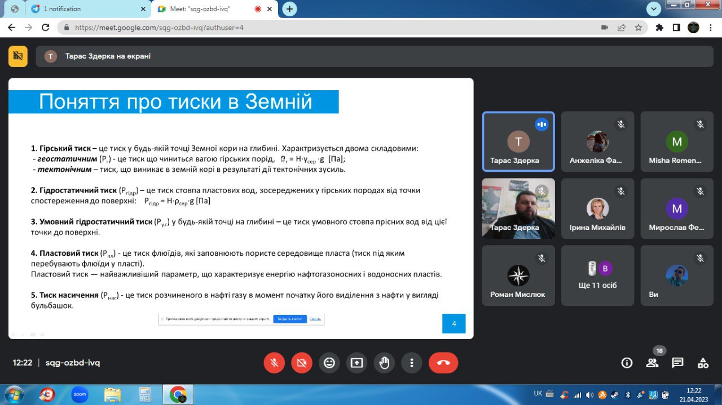The image size is (722, 405).
Task: Click 'Закрыть доступ' to stop screen sharing
Action: click(x=290, y=319)
